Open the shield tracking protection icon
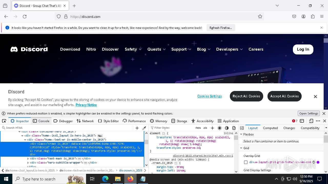The width and height of the screenshot is (328, 184). 59,17
